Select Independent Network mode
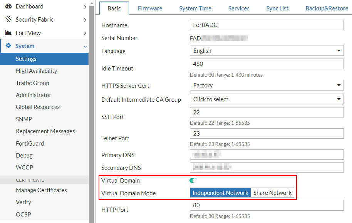352x223 pixels. [220, 193]
